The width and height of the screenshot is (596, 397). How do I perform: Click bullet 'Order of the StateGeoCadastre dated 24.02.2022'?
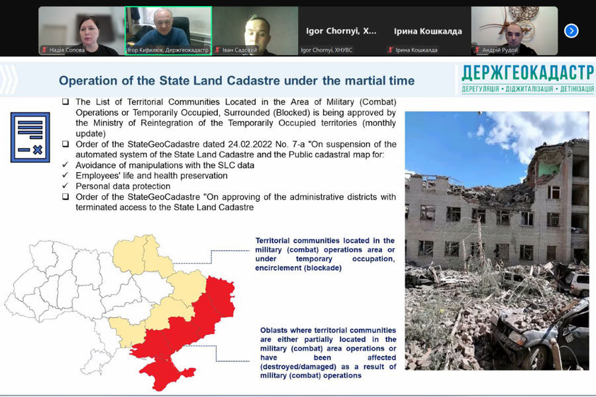pos(236,150)
